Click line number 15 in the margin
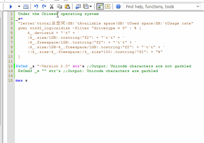Screen dimensions: 204x143 (x=11, y=81)
